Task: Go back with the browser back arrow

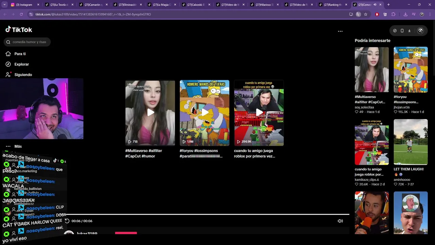Action: coord(5,14)
